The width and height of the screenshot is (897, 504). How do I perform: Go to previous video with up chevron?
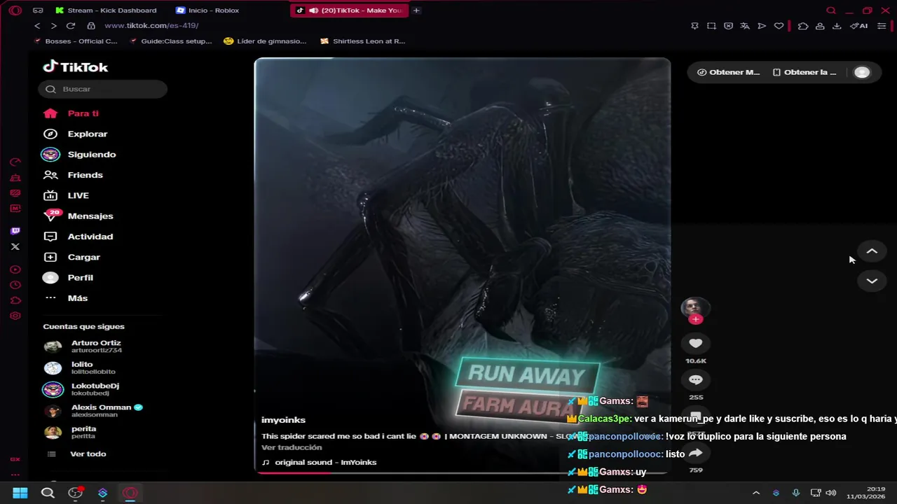tap(872, 251)
